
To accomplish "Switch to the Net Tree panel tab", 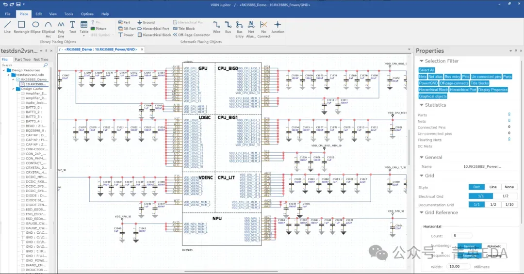I will [41, 60].
